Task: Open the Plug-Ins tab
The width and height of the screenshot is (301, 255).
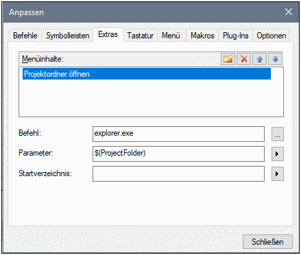Action: [x=236, y=36]
